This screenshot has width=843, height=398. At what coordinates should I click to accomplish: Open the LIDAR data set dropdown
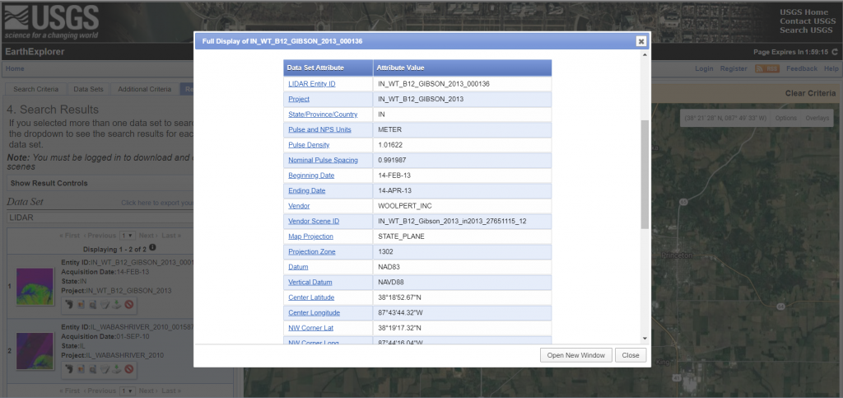pyautogui.click(x=100, y=219)
